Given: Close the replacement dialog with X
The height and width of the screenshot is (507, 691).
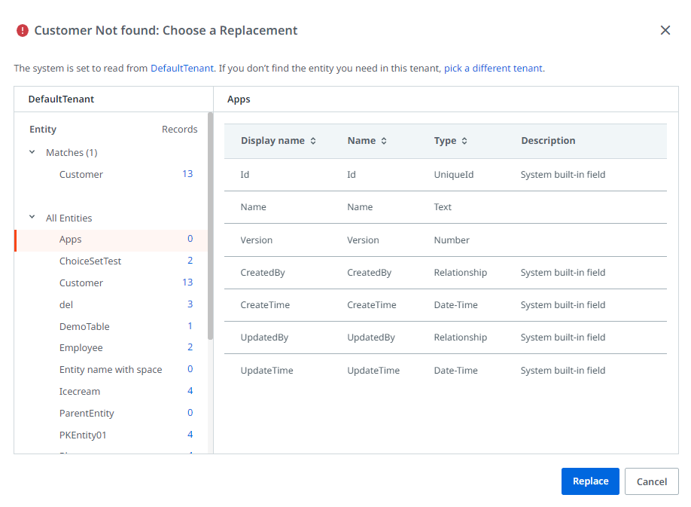Looking at the screenshot, I should [665, 30].
